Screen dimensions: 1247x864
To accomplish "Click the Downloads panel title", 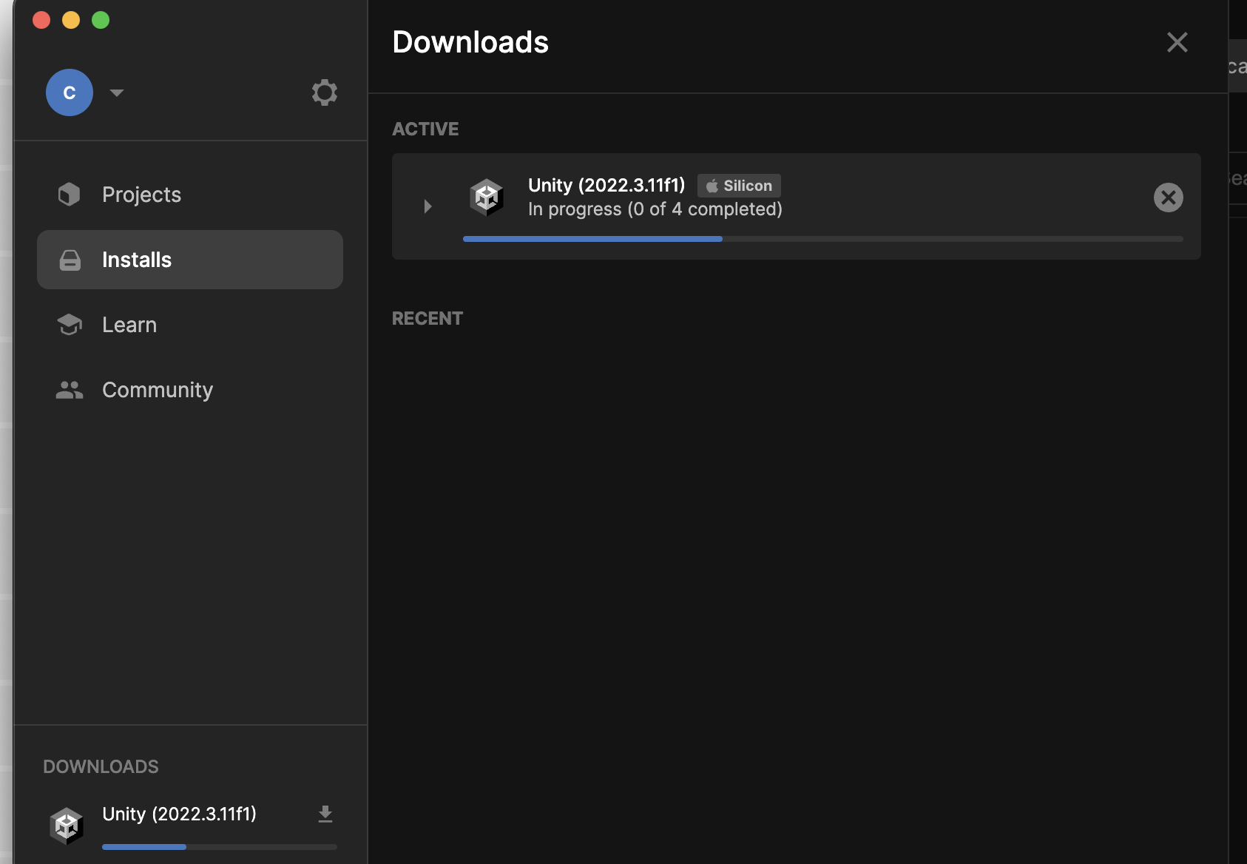I will click(470, 42).
